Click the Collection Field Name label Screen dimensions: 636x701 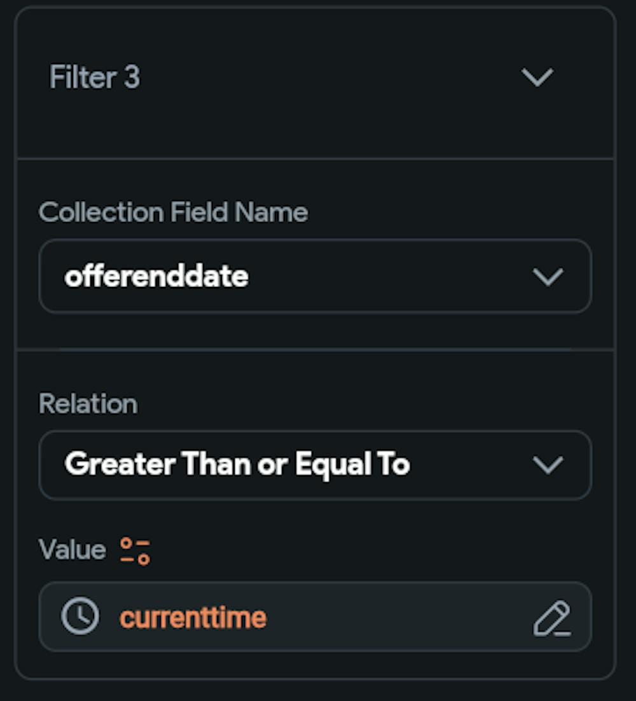pyautogui.click(x=173, y=212)
